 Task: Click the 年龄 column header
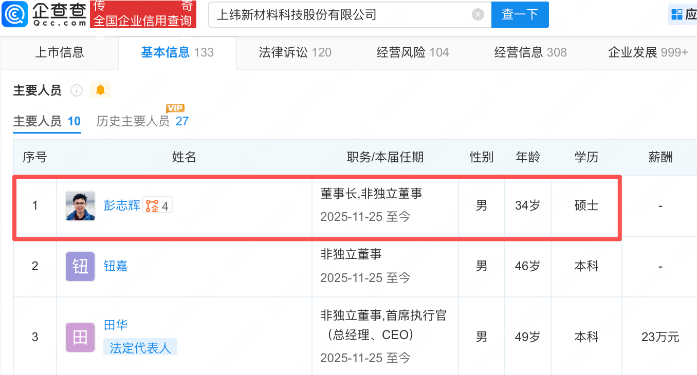(x=528, y=157)
